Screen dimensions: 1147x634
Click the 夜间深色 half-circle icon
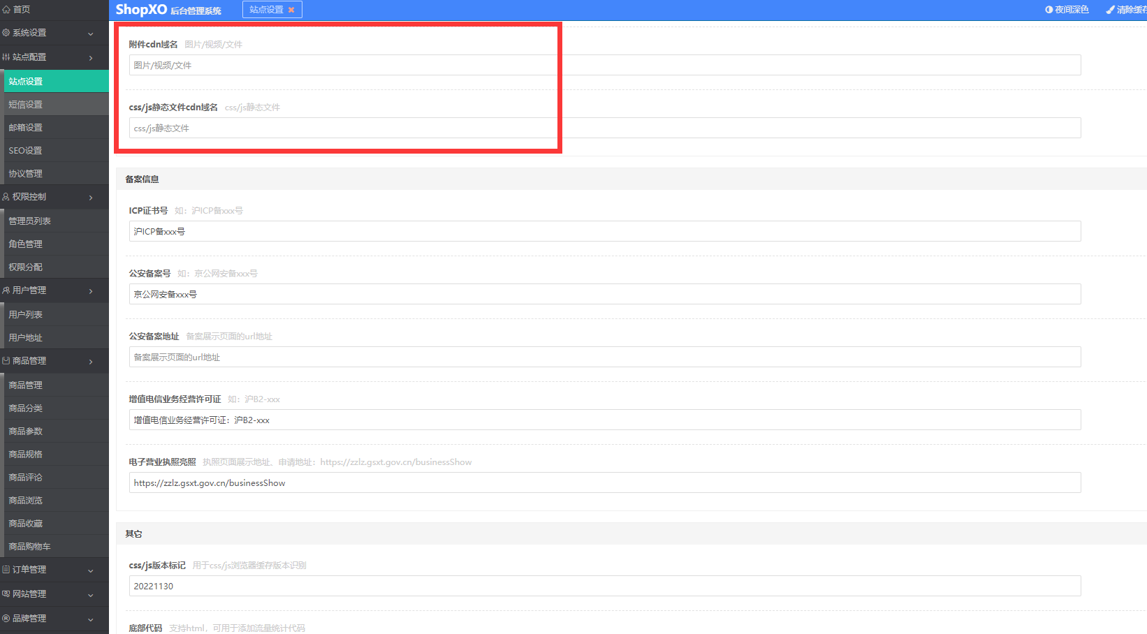1049,10
